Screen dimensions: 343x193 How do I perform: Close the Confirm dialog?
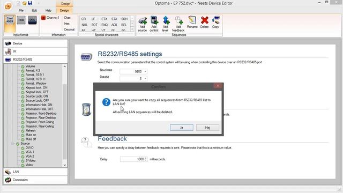[x=218, y=86]
